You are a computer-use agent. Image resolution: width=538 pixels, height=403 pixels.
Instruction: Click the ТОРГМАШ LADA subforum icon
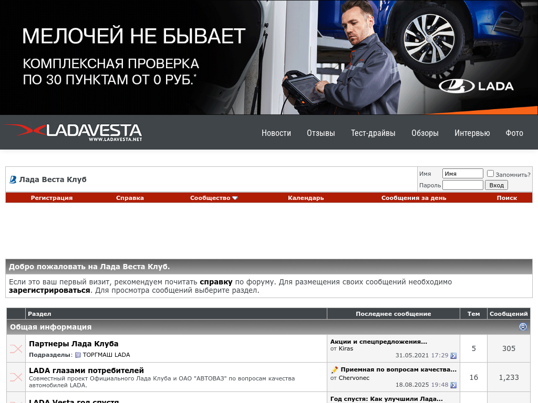(x=78, y=355)
